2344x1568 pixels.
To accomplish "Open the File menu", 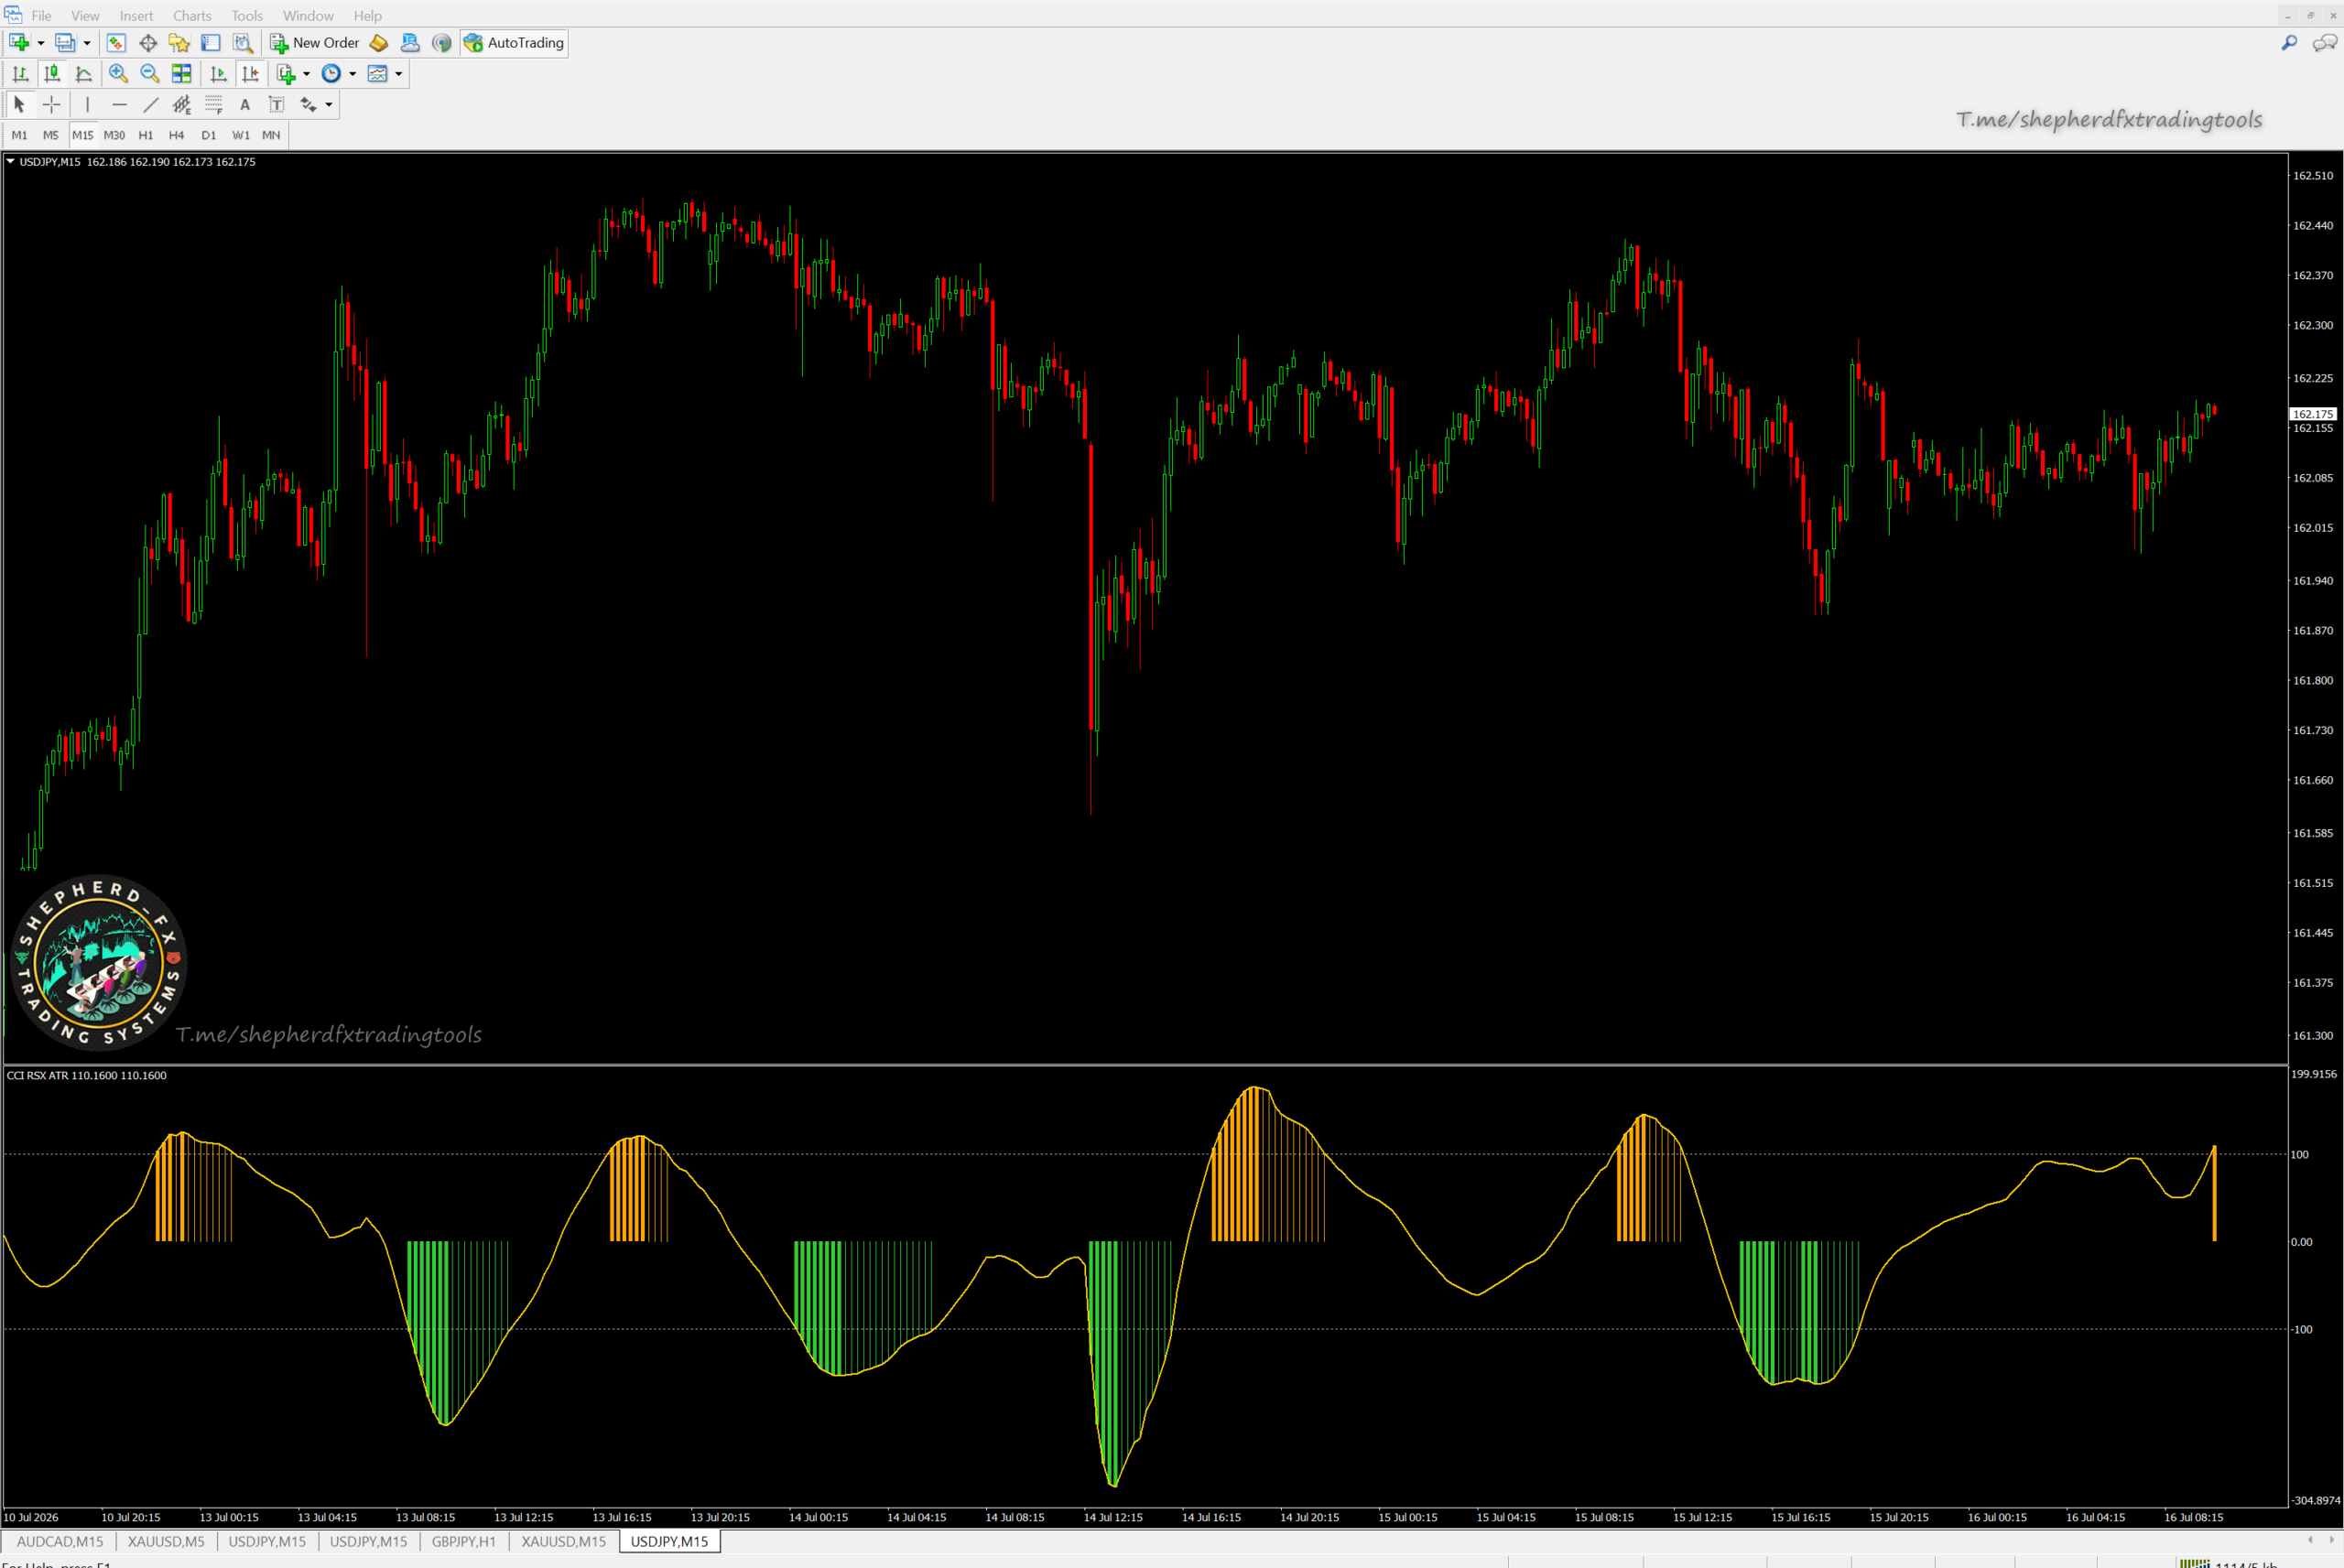I will click(x=41, y=15).
